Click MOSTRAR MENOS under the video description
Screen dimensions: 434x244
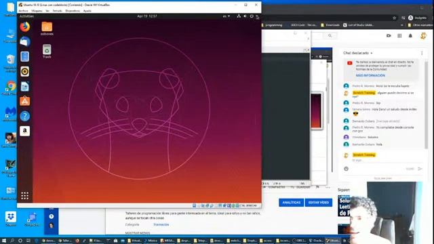coord(138,233)
